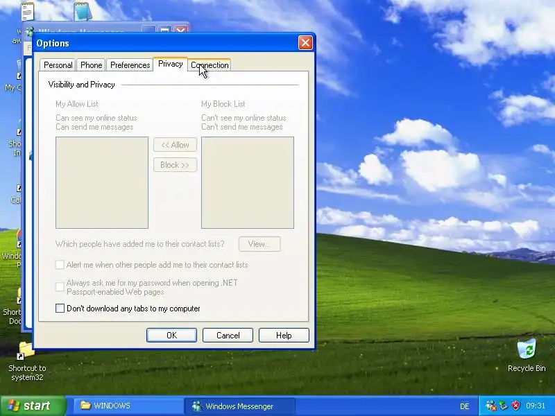Click the View... button for contact lists
Screen dimensions: 555x416
pyautogui.click(x=259, y=244)
